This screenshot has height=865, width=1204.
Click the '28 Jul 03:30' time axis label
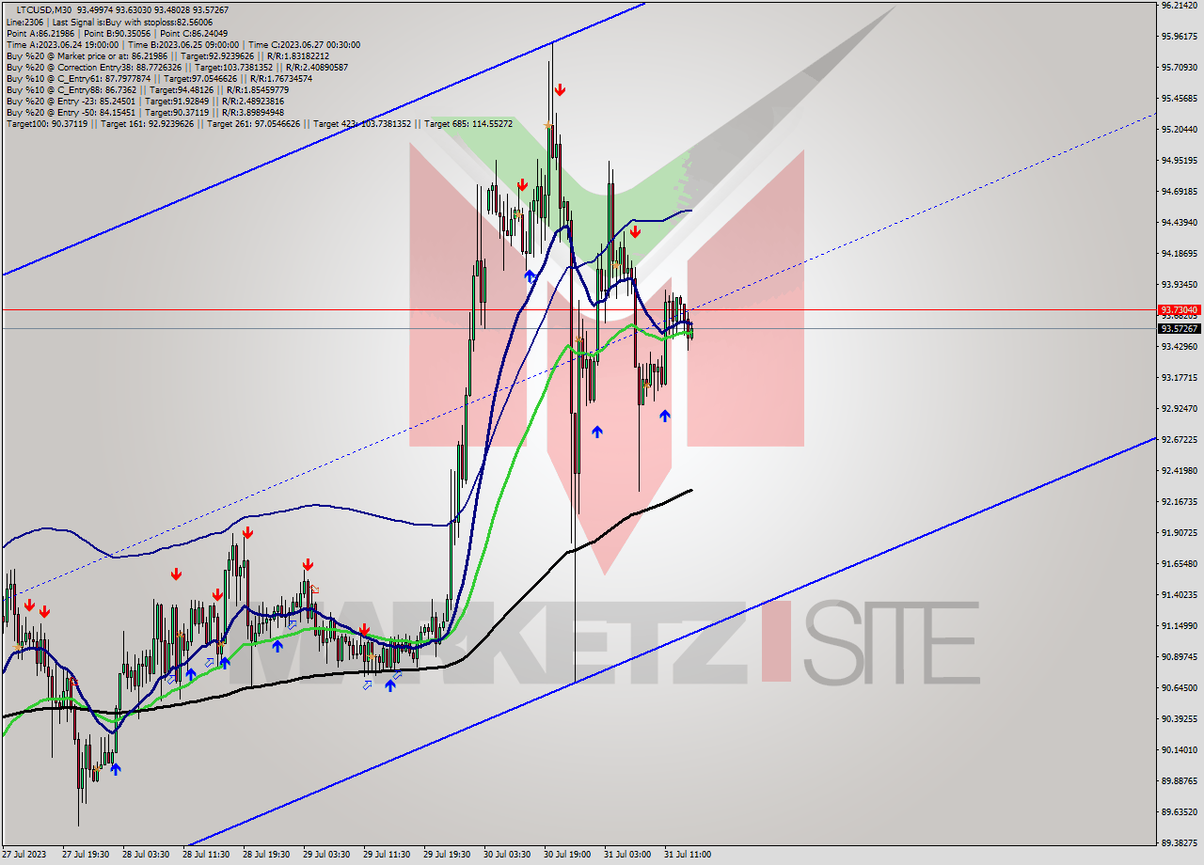pyautogui.click(x=146, y=855)
